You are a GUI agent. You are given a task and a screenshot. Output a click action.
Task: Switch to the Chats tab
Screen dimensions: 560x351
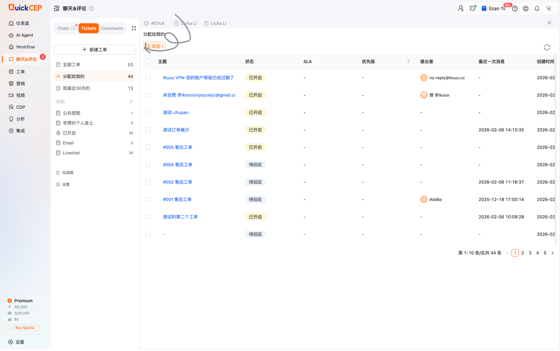pos(66,28)
